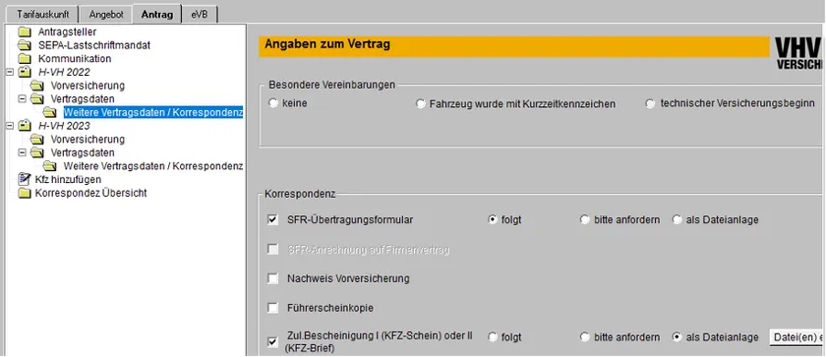
Task: Tick the Führerscheinkopie checkbox
Action: click(x=273, y=308)
